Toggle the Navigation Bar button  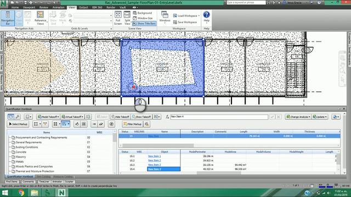[8, 18]
